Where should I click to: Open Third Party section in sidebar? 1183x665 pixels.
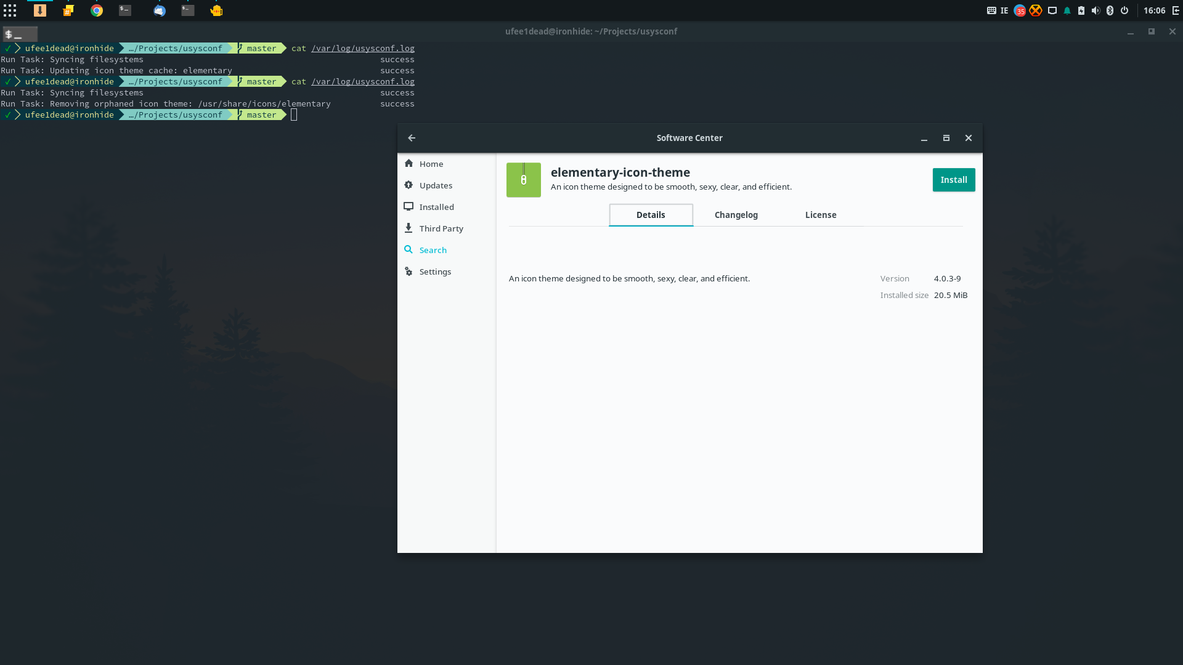coord(447,228)
